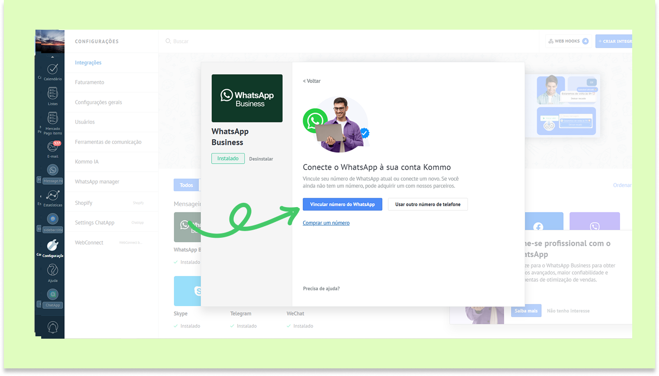Open the Listas sidebar icon

click(53, 94)
